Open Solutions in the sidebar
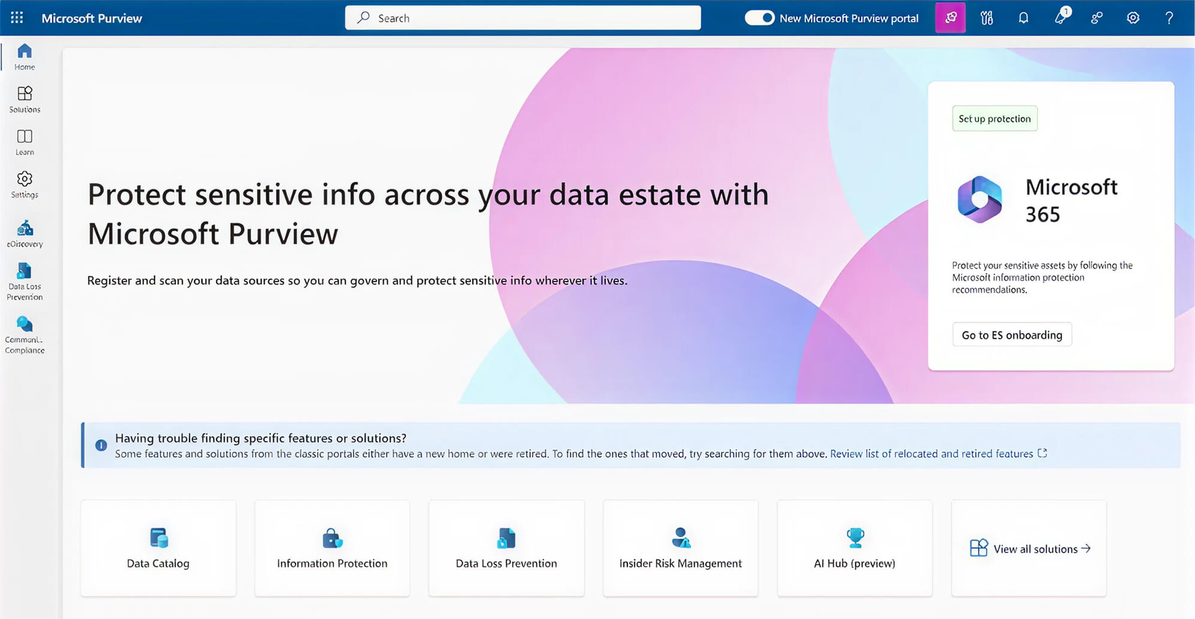Viewport: 1195px width, 619px height. point(25,100)
